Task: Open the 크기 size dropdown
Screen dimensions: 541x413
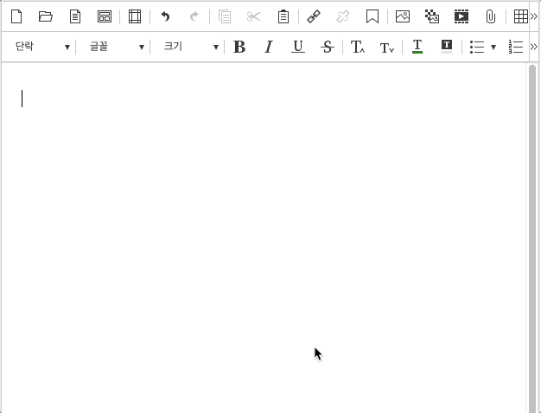Action: pyautogui.click(x=190, y=47)
